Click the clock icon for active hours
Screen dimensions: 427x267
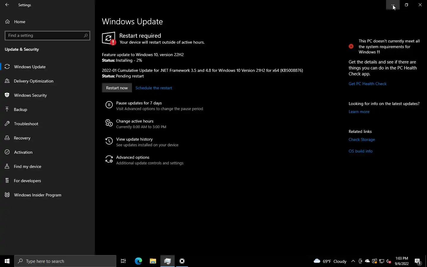click(109, 123)
